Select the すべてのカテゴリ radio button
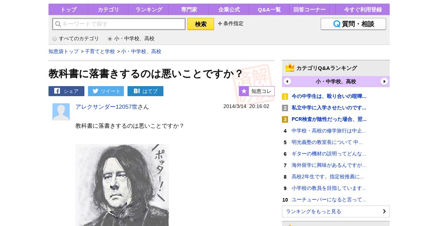The width and height of the screenshot is (431, 226). (x=55, y=39)
